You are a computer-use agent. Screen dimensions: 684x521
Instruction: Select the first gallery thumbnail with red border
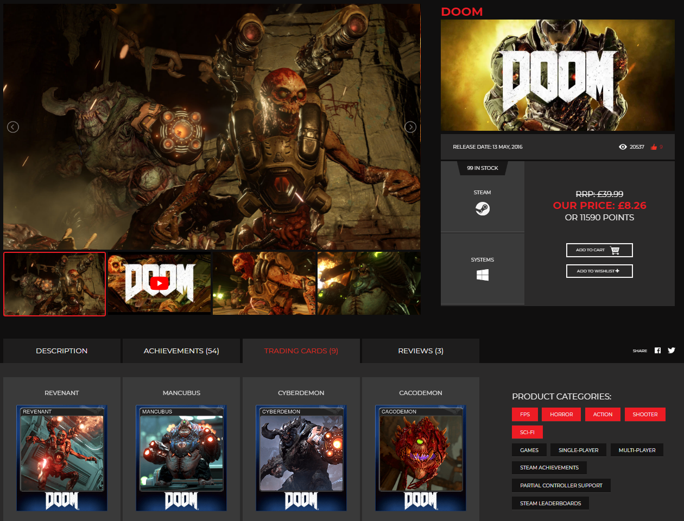pyautogui.click(x=54, y=284)
